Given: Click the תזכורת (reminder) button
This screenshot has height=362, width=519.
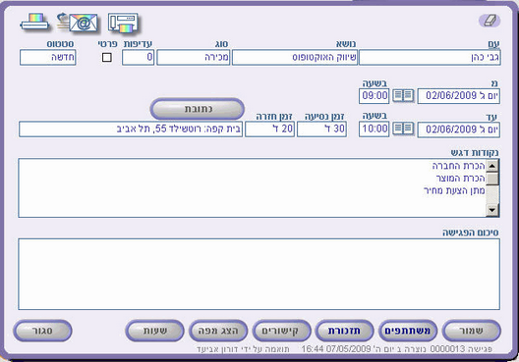Looking at the screenshot, I should point(344,331).
